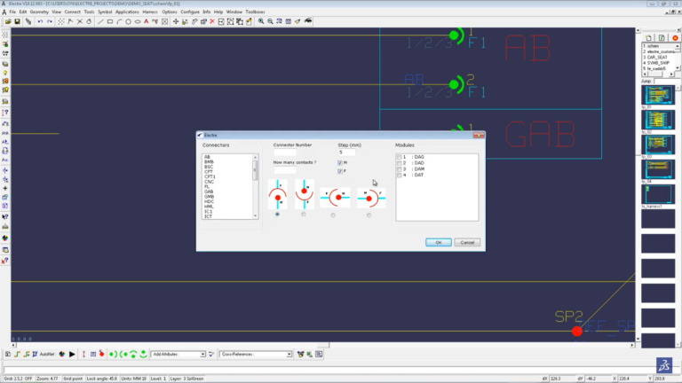Open the Geometry menu
The height and width of the screenshot is (383, 682).
39,12
